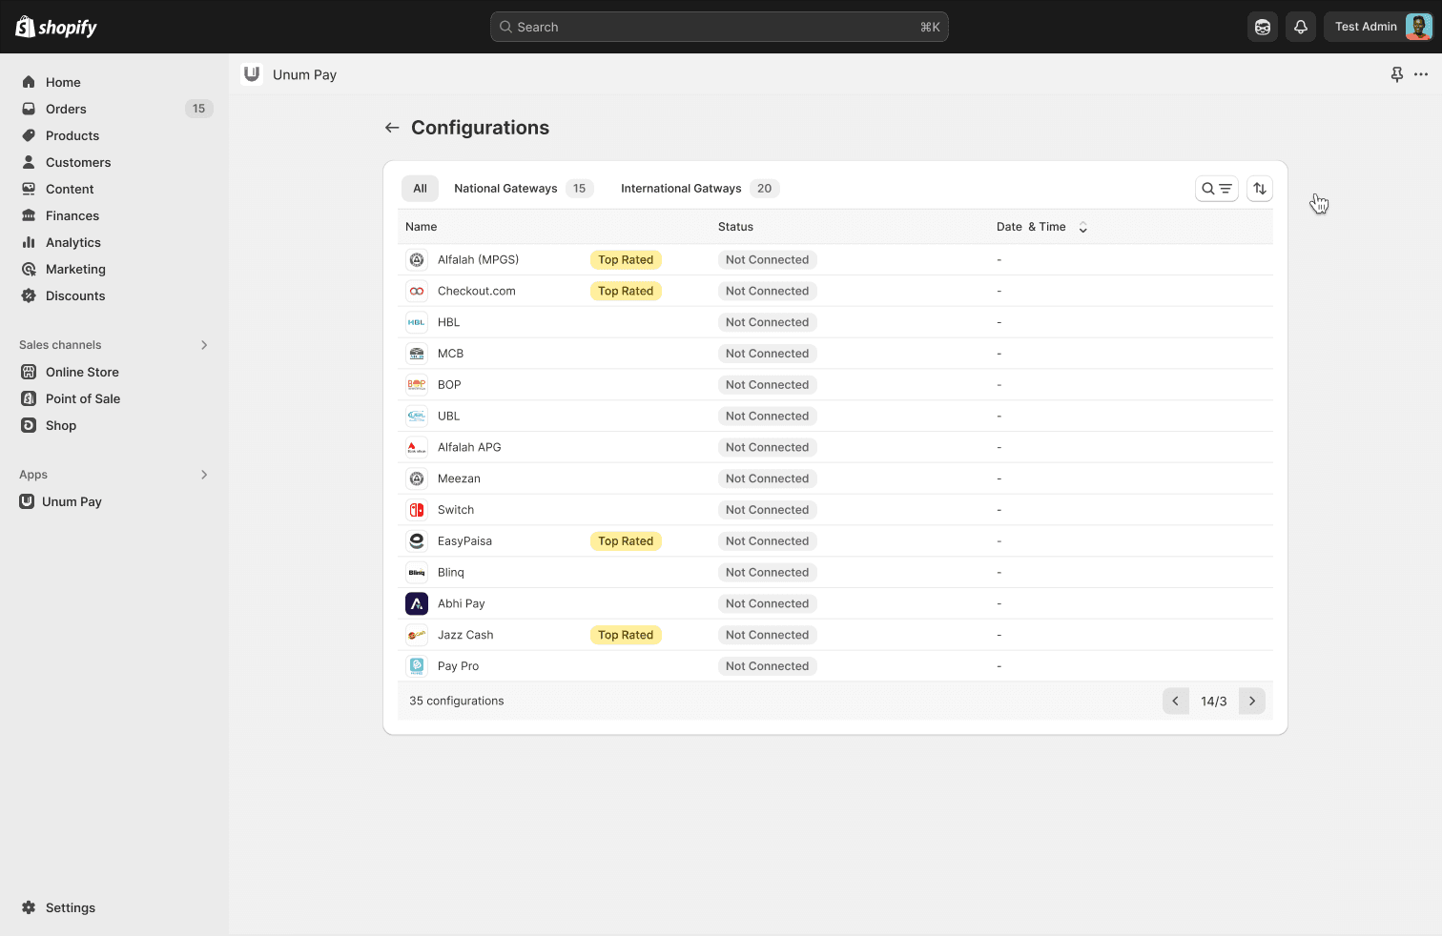Go to the next page of configurations
The image size is (1442, 936).
click(1252, 702)
